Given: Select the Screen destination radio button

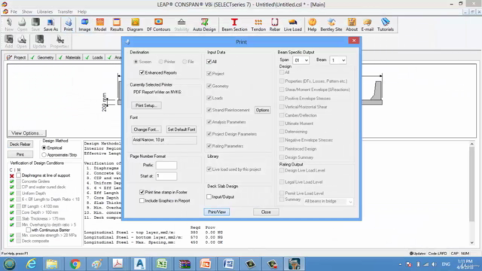Looking at the screenshot, I should click(136, 62).
